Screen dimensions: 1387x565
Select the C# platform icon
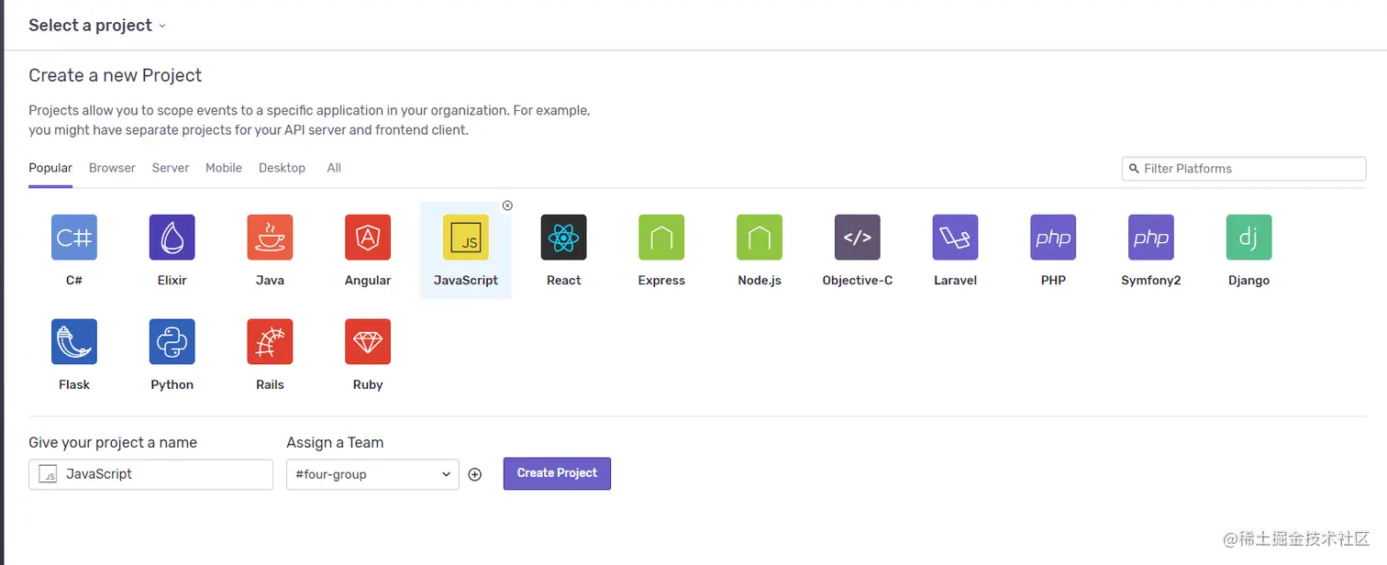(x=74, y=238)
